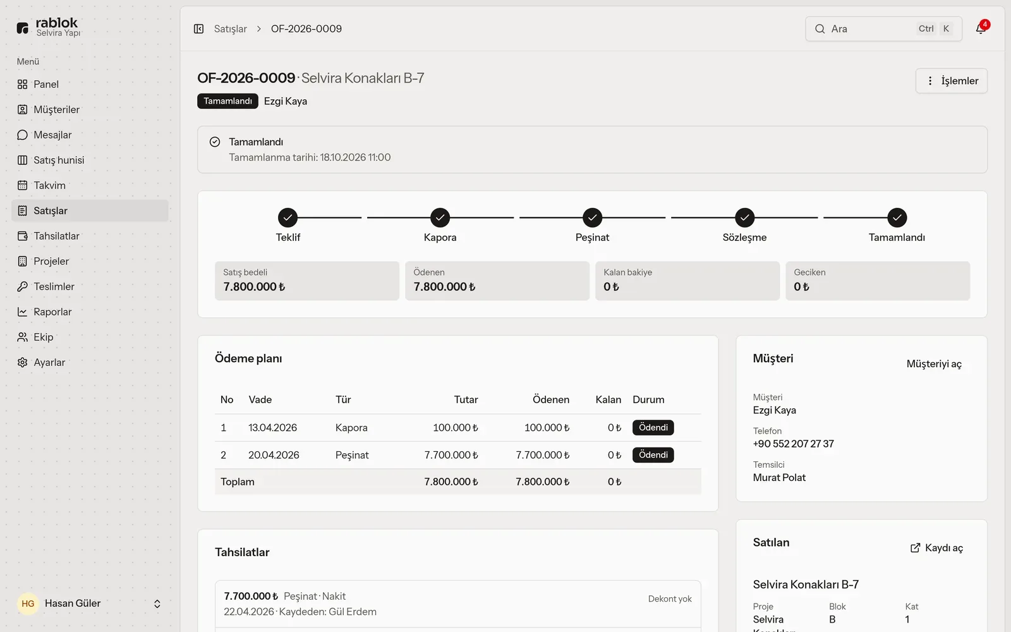Click the Peşinat step checkmark
Viewport: 1011px width, 632px height.
click(592, 217)
